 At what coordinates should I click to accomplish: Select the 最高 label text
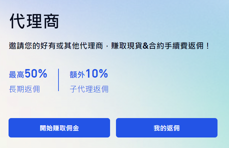point(16,75)
